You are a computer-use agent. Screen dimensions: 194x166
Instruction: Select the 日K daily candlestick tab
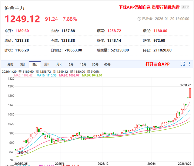click(x=35, y=64)
